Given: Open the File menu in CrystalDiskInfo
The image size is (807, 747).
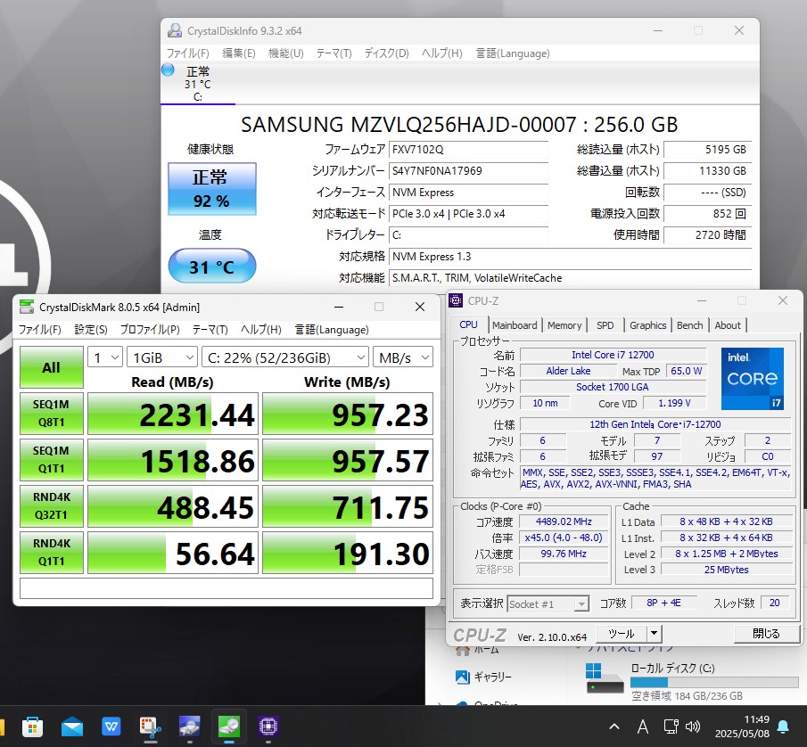Looking at the screenshot, I should [x=187, y=53].
